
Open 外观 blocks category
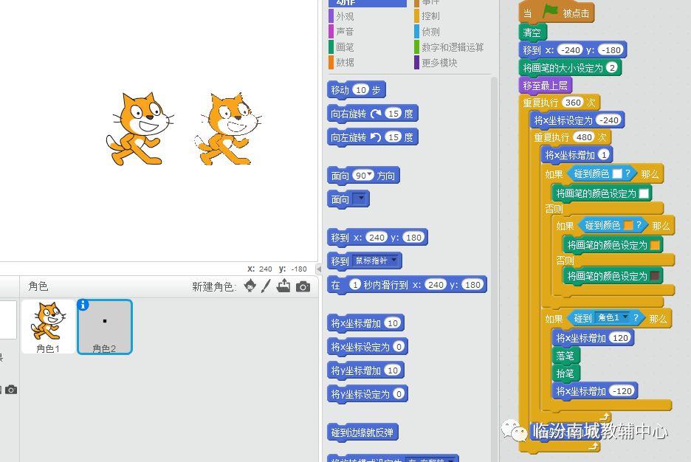pos(345,16)
